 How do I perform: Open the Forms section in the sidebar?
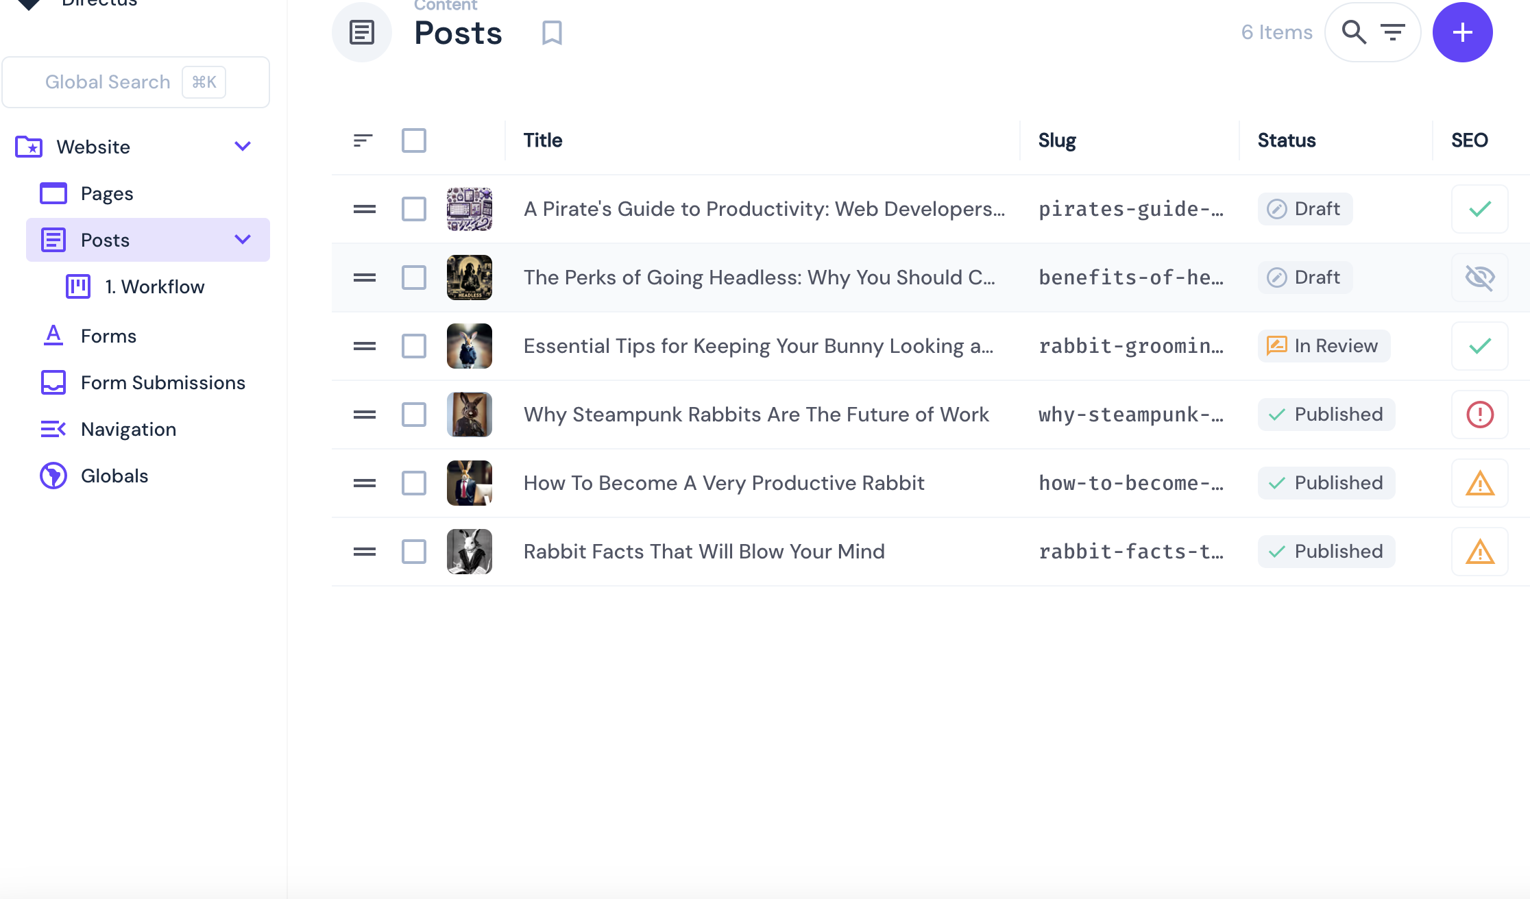108,336
